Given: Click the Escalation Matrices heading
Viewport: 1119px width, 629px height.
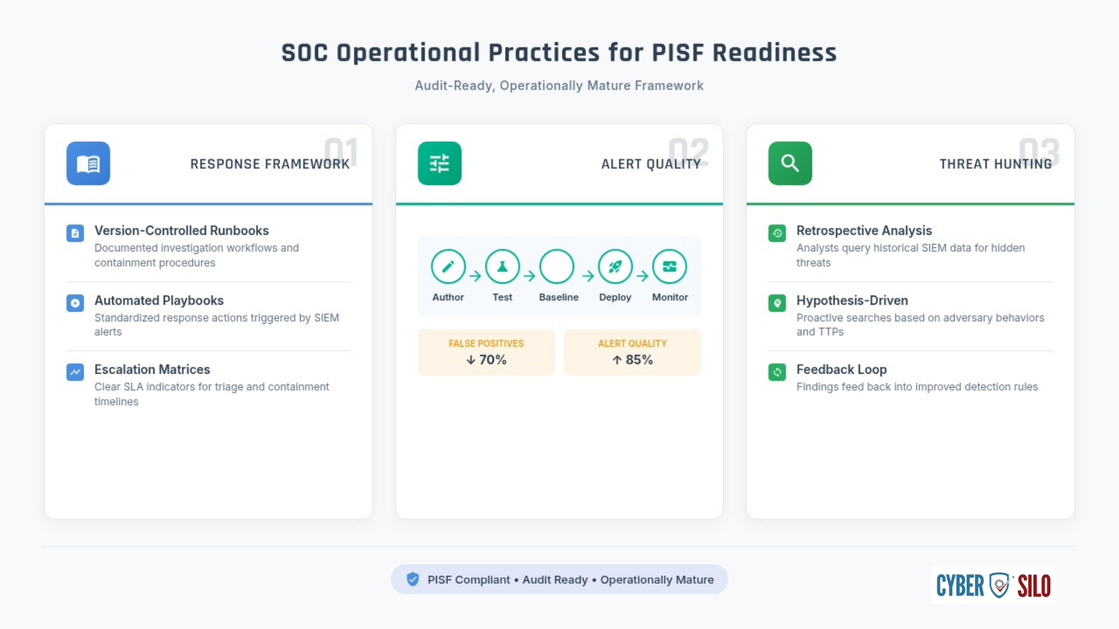Looking at the screenshot, I should pyautogui.click(x=152, y=370).
